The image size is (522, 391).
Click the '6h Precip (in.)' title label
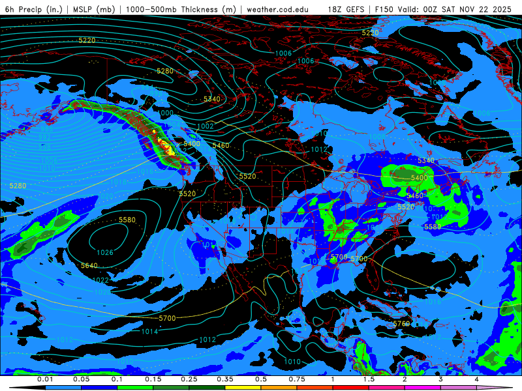click(x=34, y=9)
